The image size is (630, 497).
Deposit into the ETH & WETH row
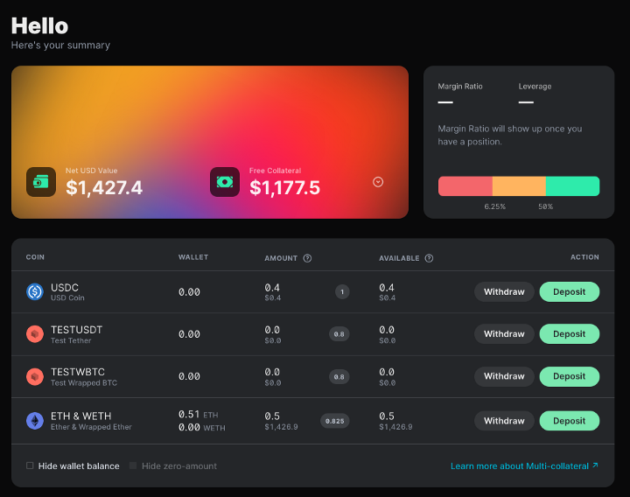pos(570,421)
